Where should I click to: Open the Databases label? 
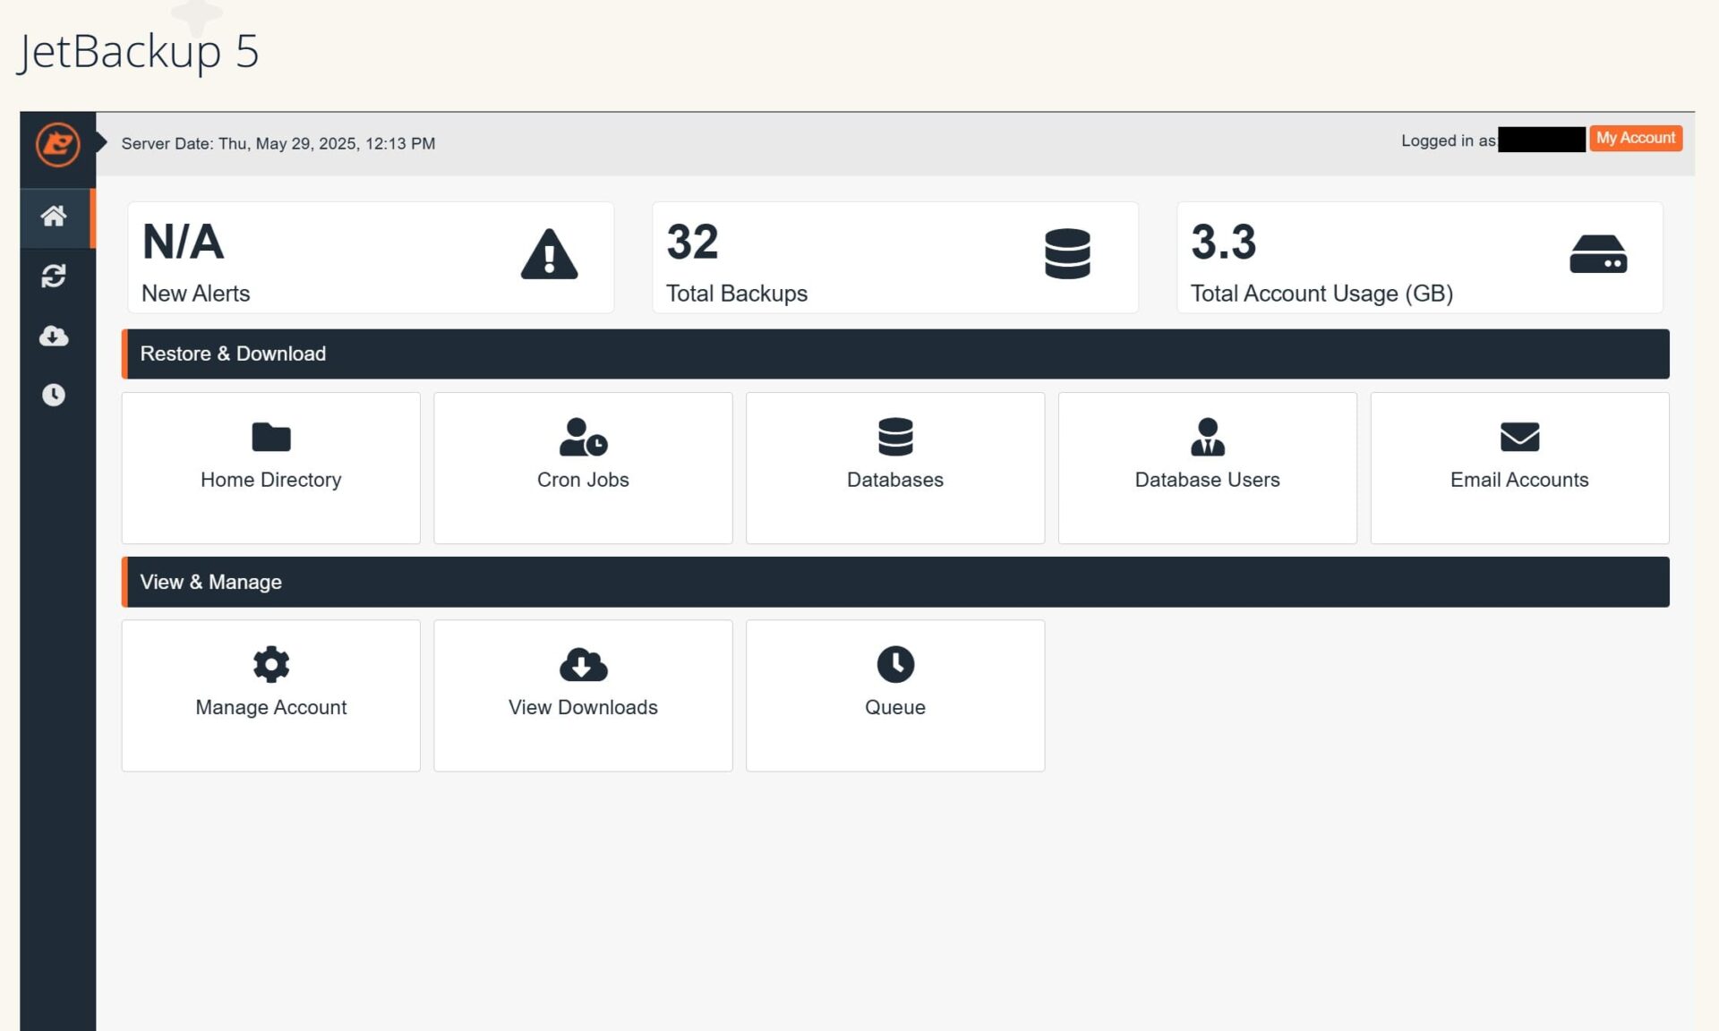pos(895,480)
